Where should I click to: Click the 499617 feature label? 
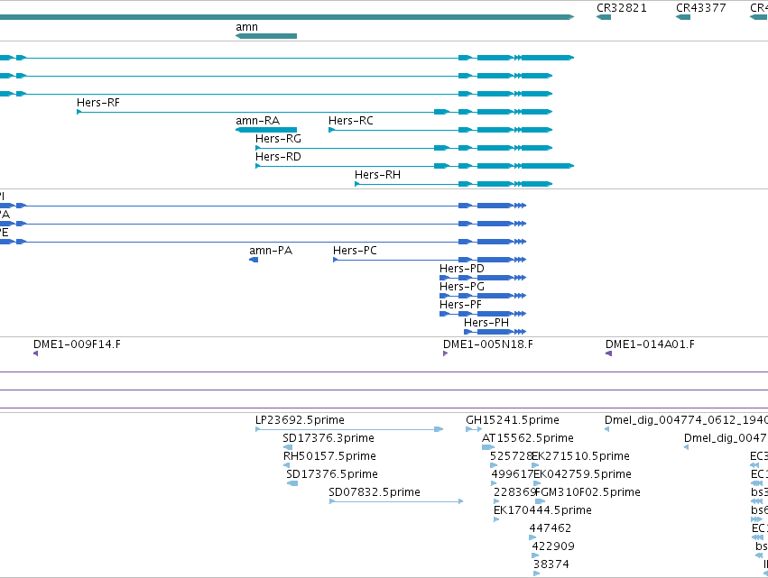[513, 474]
